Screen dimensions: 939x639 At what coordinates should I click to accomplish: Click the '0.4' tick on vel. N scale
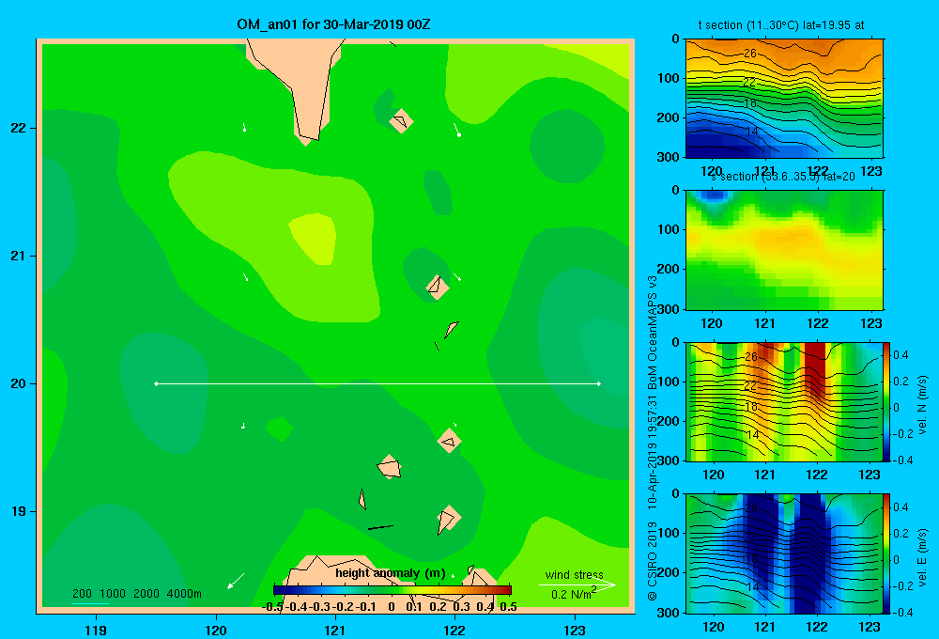[901, 355]
